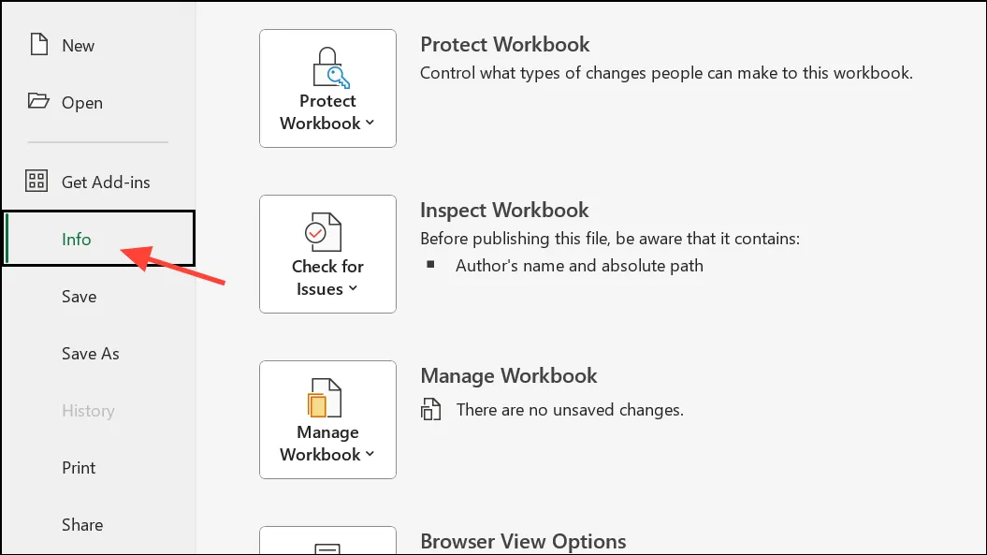Open the Share option
The height and width of the screenshot is (555, 987).
81,525
